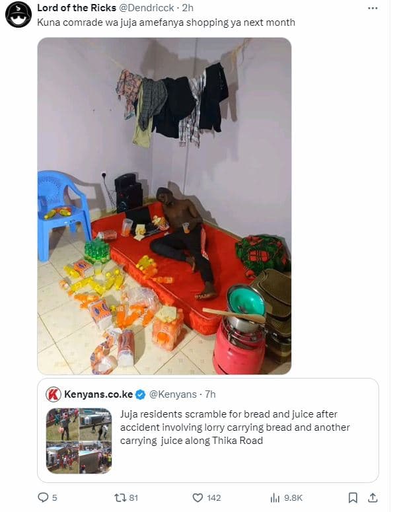Click the @Kenyans handle in quoted tweet

click(172, 394)
